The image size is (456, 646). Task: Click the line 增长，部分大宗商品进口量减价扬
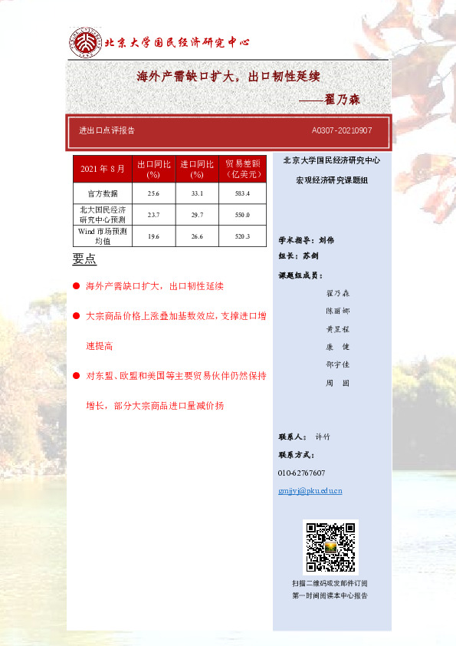[155, 406]
